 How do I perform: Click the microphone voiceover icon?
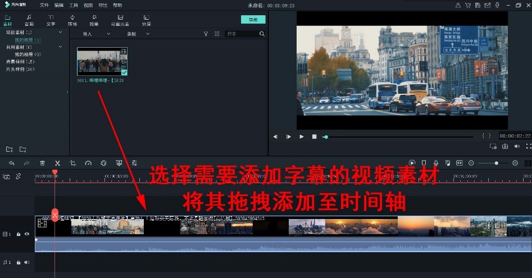435,163
